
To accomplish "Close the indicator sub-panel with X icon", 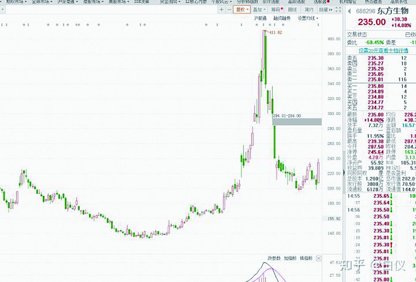I will pyautogui.click(x=318, y=258).
